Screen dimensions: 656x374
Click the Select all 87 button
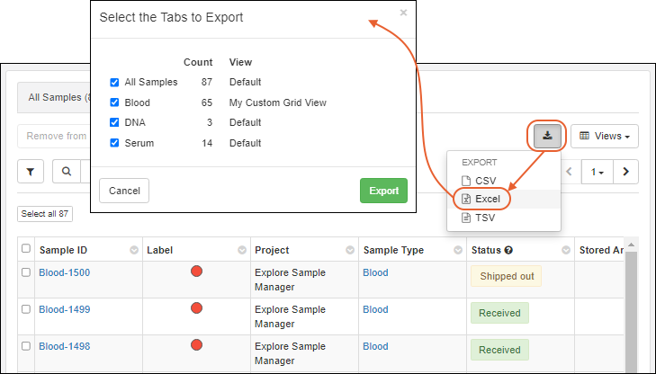[45, 213]
